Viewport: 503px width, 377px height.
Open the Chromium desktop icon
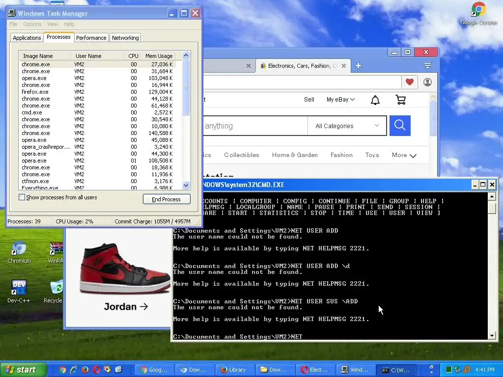coord(19,252)
